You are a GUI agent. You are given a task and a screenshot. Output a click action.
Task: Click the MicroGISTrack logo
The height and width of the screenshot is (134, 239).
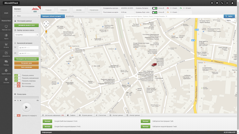[11, 3]
